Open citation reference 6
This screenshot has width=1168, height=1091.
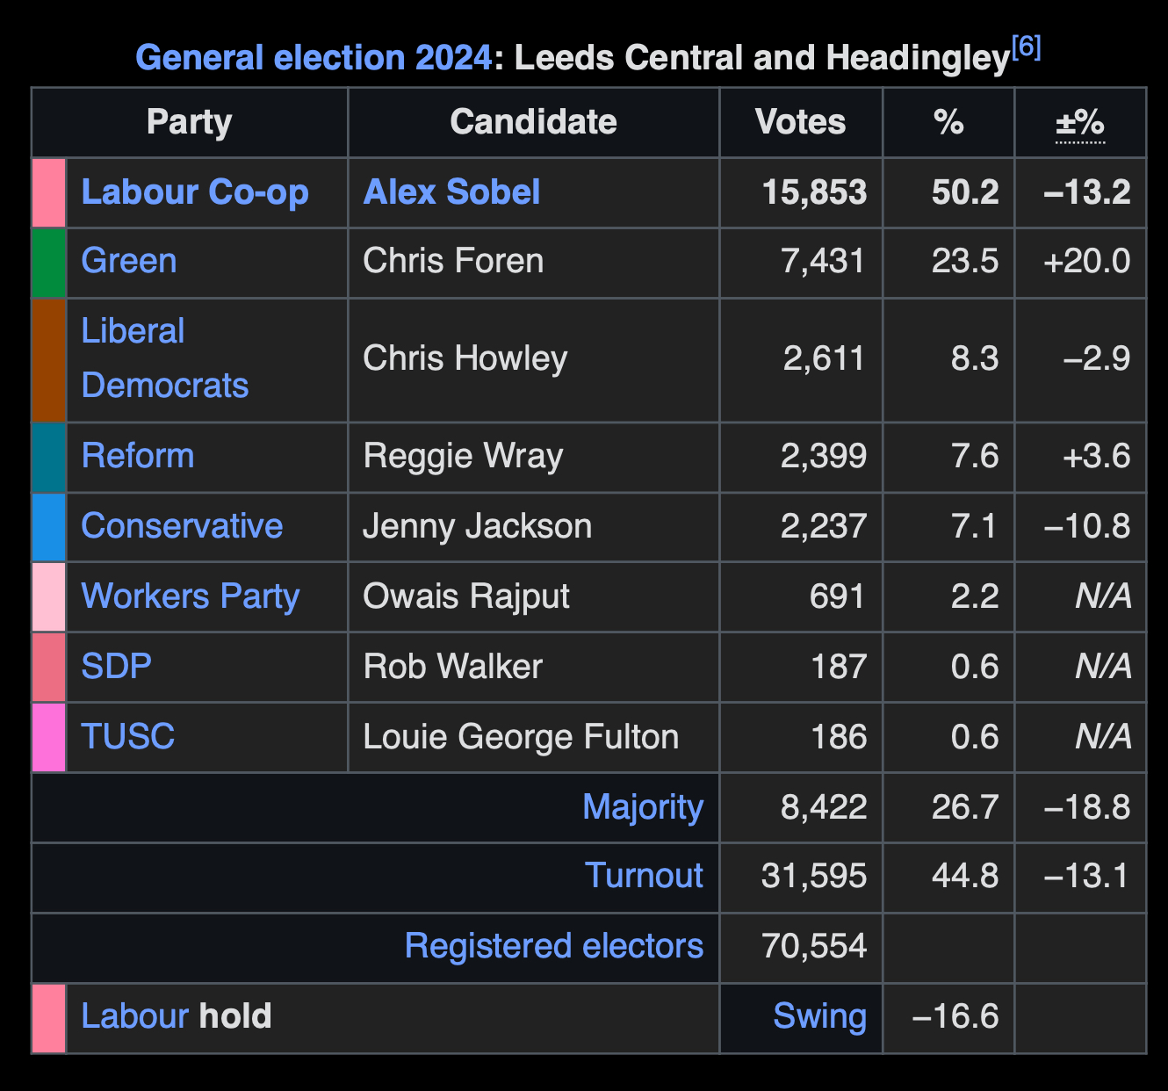click(x=1027, y=47)
